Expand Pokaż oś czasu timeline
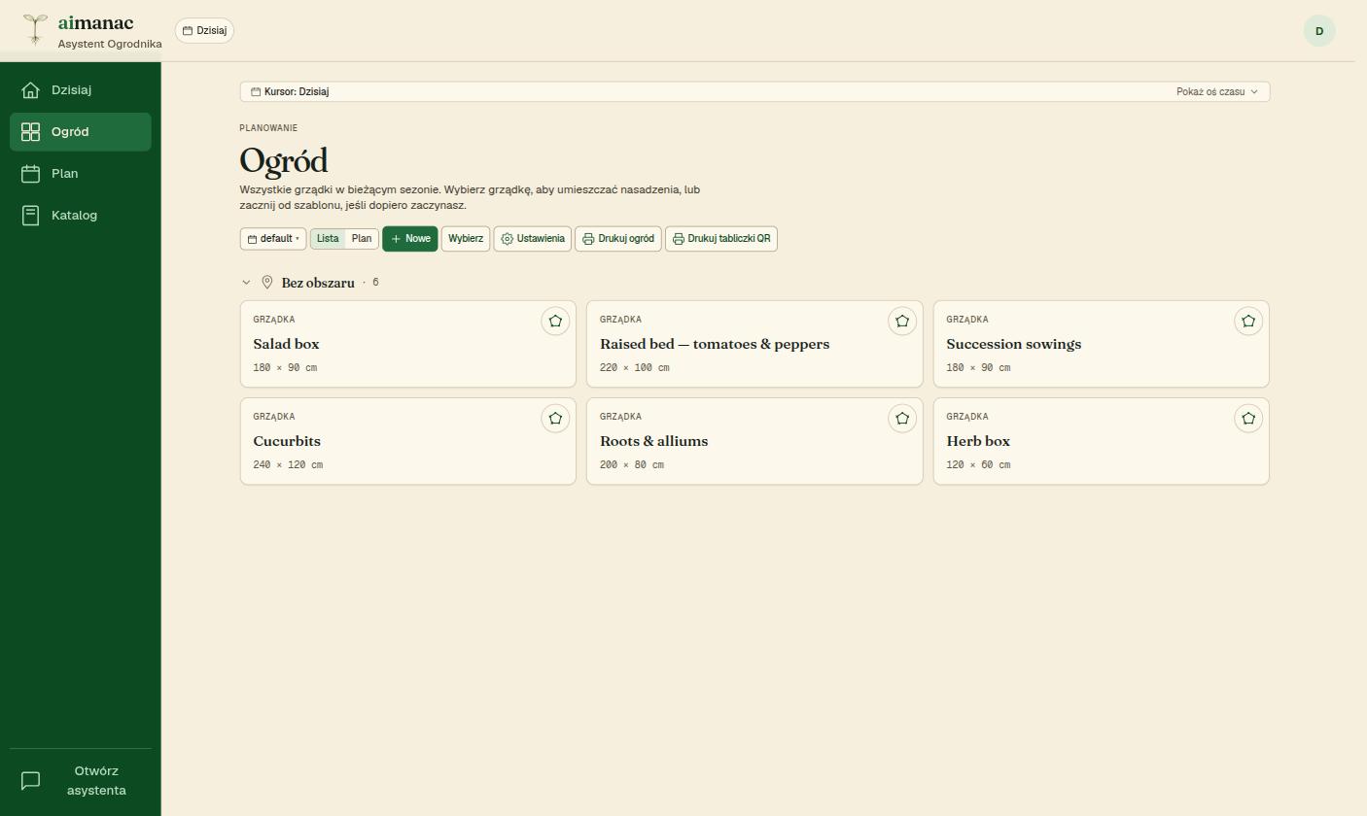The image size is (1367, 816). tap(1216, 92)
